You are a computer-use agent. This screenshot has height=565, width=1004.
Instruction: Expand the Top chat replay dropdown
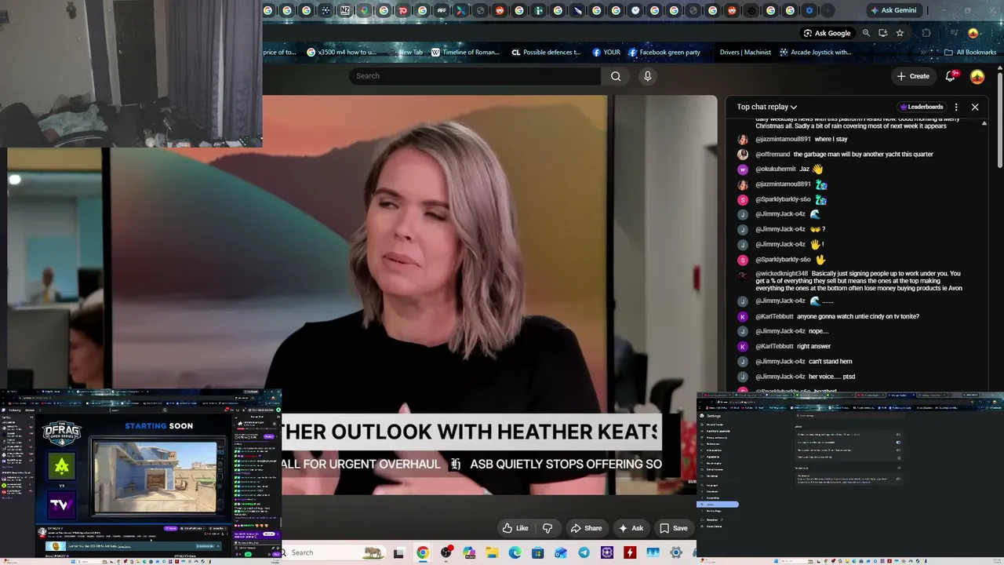[x=766, y=107]
